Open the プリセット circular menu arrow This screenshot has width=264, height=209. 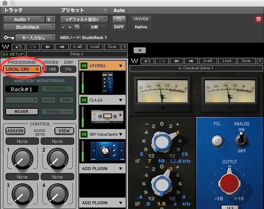pyautogui.click(x=105, y=11)
